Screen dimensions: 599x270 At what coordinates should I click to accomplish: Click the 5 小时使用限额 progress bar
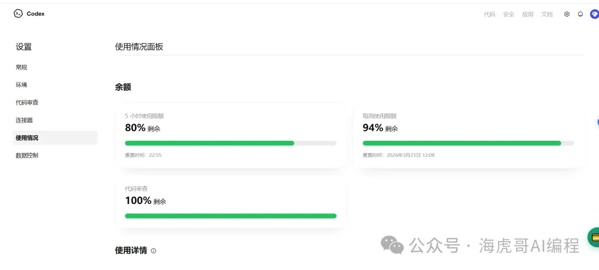pyautogui.click(x=231, y=143)
